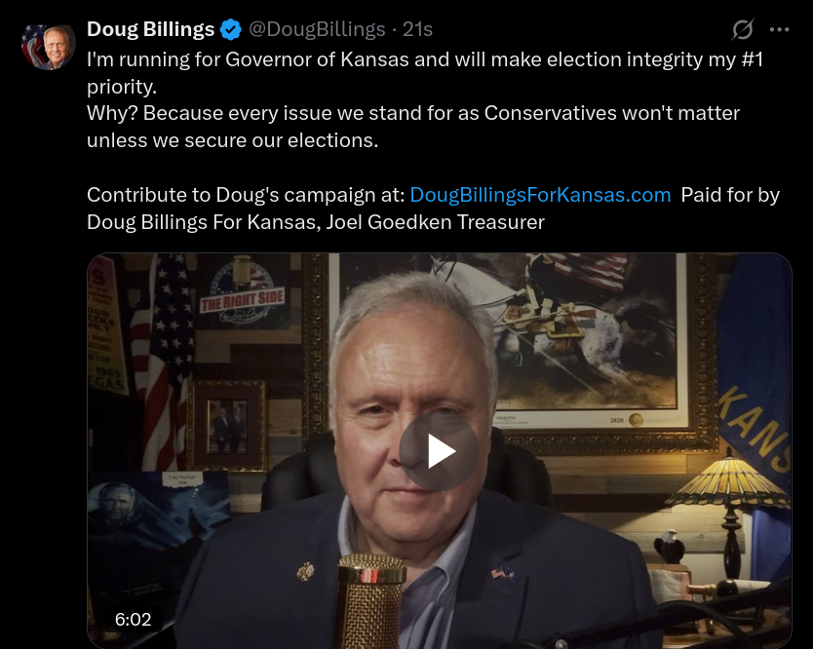Screen dimensions: 813x649
Task: Click the American flag in video
Action: coord(162,363)
